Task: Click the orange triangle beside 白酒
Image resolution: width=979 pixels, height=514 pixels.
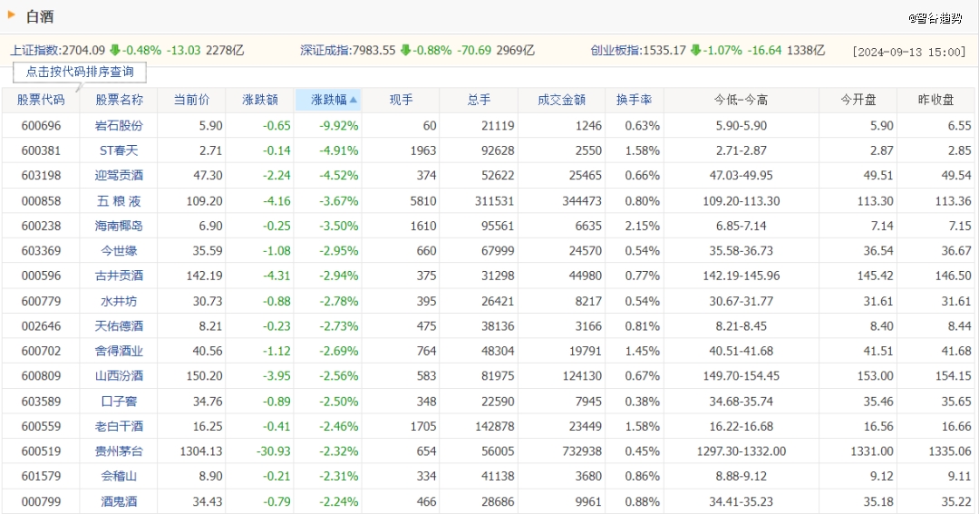Action: click(11, 15)
